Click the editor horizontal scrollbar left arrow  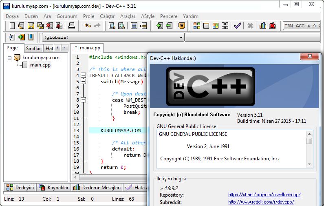tap(75, 177)
